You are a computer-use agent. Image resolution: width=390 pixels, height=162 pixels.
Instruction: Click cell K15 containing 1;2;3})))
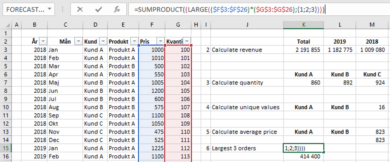[303, 148]
